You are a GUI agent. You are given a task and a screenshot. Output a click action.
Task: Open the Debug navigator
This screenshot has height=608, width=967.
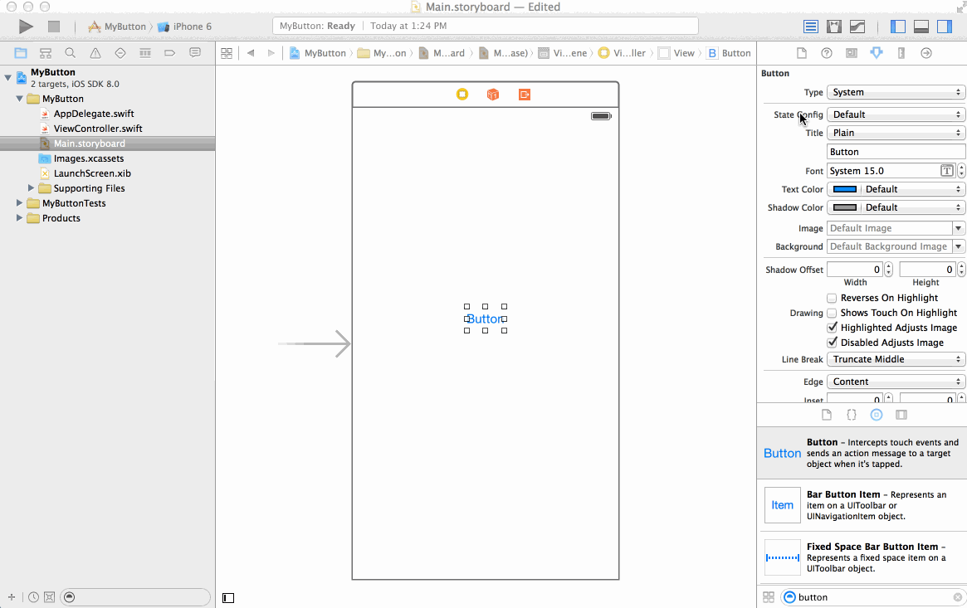pyautogui.click(x=145, y=53)
